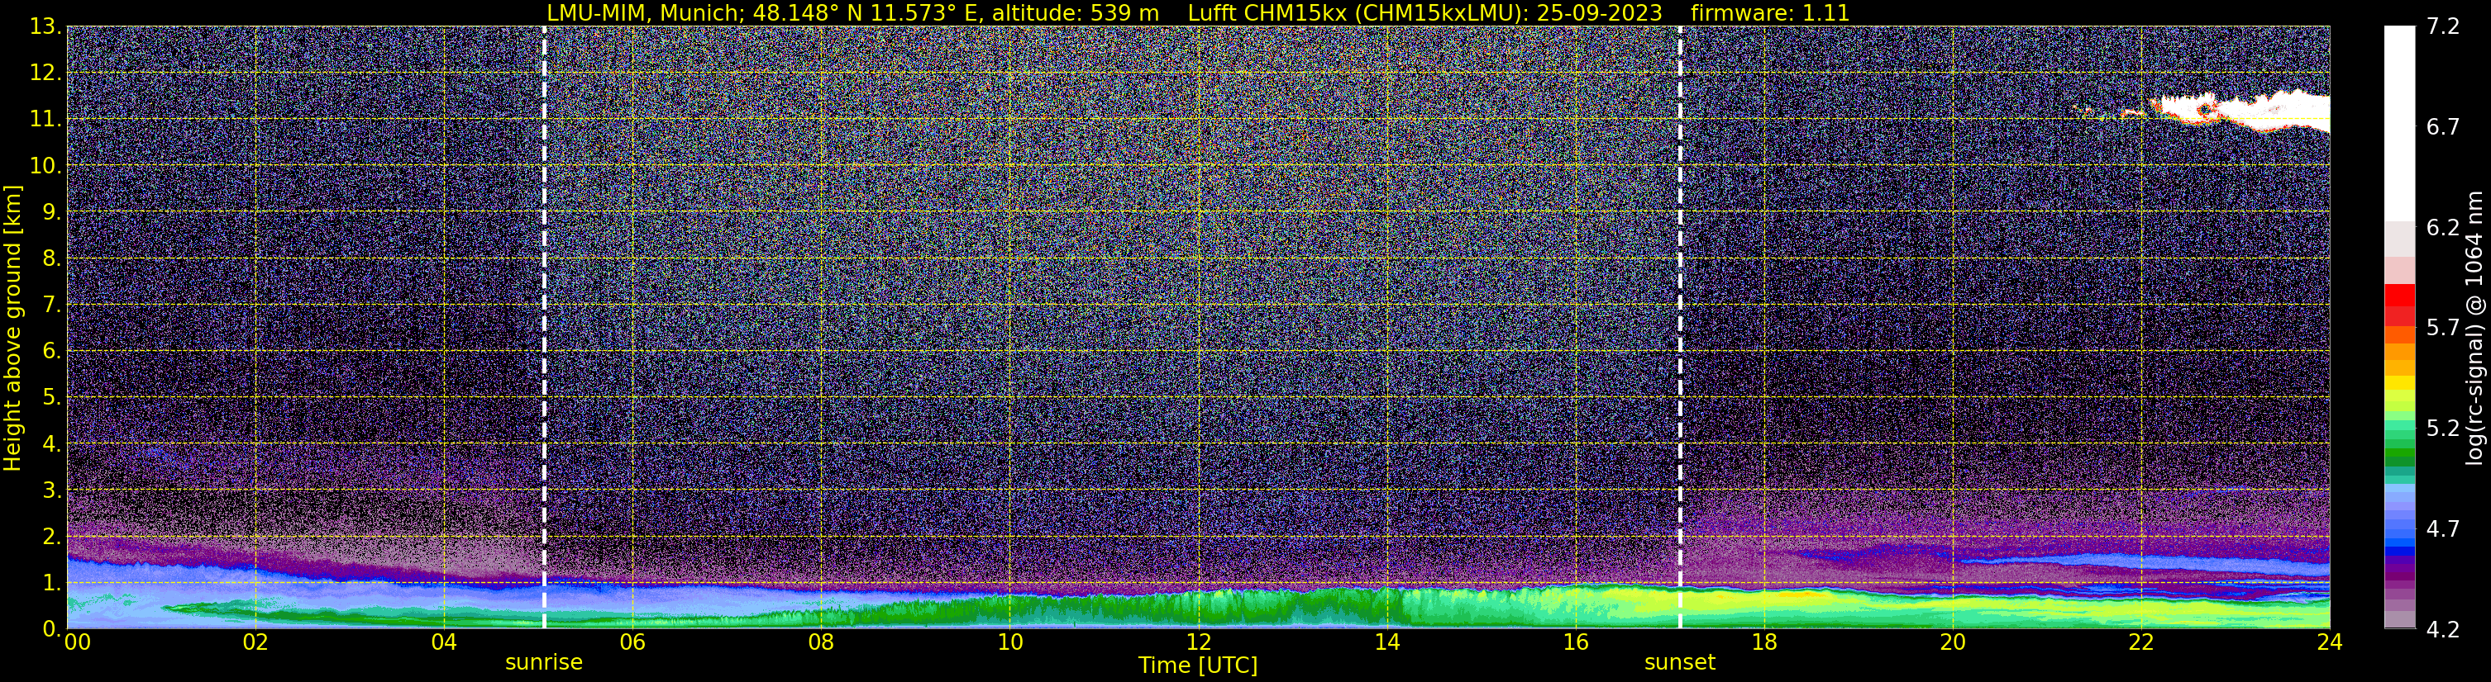Click time axis tick label '18'
The width and height of the screenshot is (2491, 682).
pos(1763,642)
